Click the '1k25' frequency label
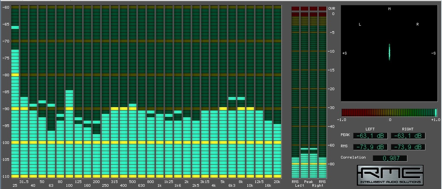This screenshot has width=442, height=189. tap(168, 182)
